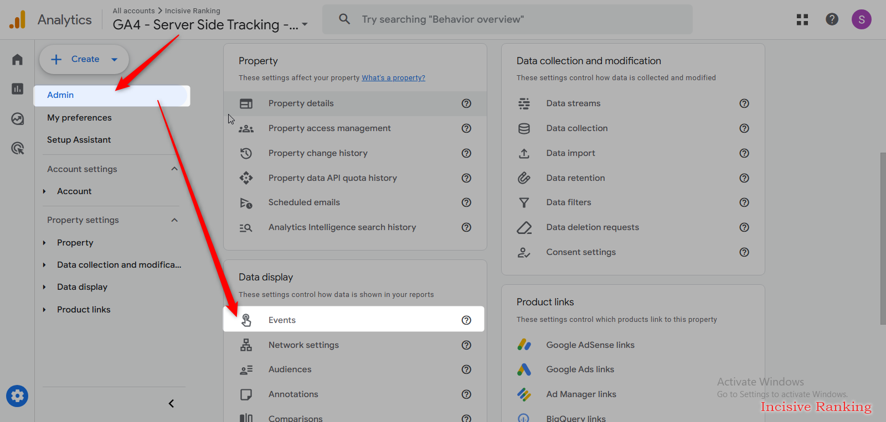Click help icon next to Data streams
Screen dimensions: 886x422
click(744, 103)
